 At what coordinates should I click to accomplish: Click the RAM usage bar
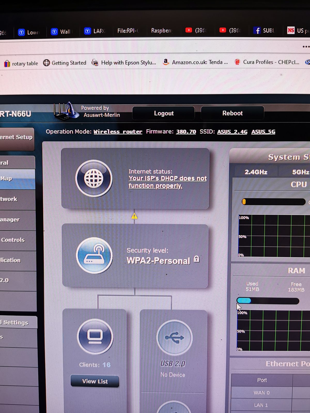click(x=268, y=301)
